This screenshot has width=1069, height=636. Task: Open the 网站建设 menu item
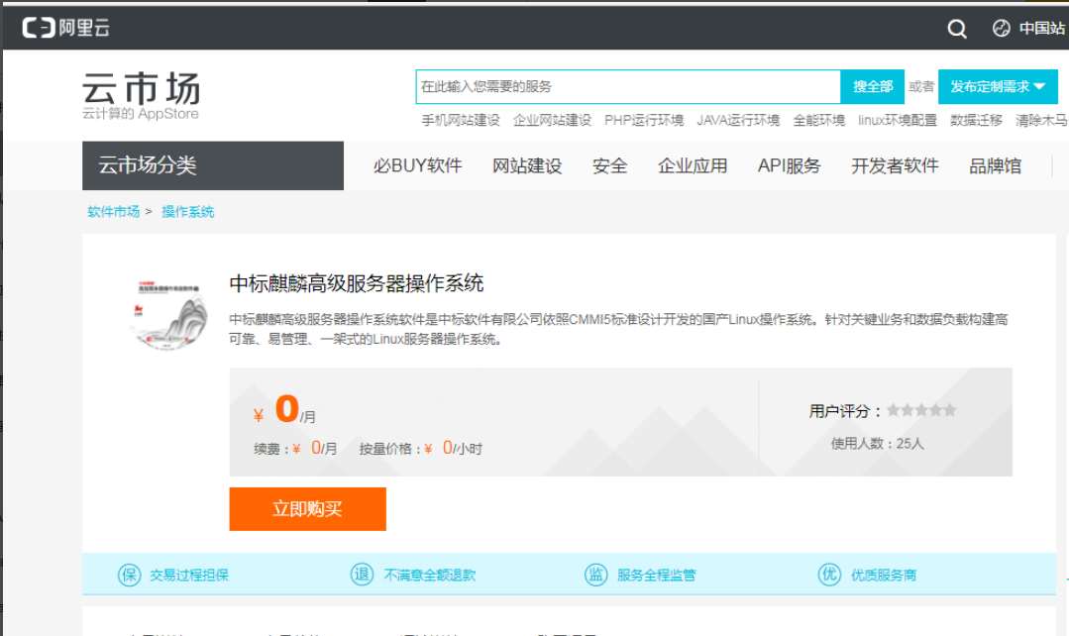click(527, 165)
